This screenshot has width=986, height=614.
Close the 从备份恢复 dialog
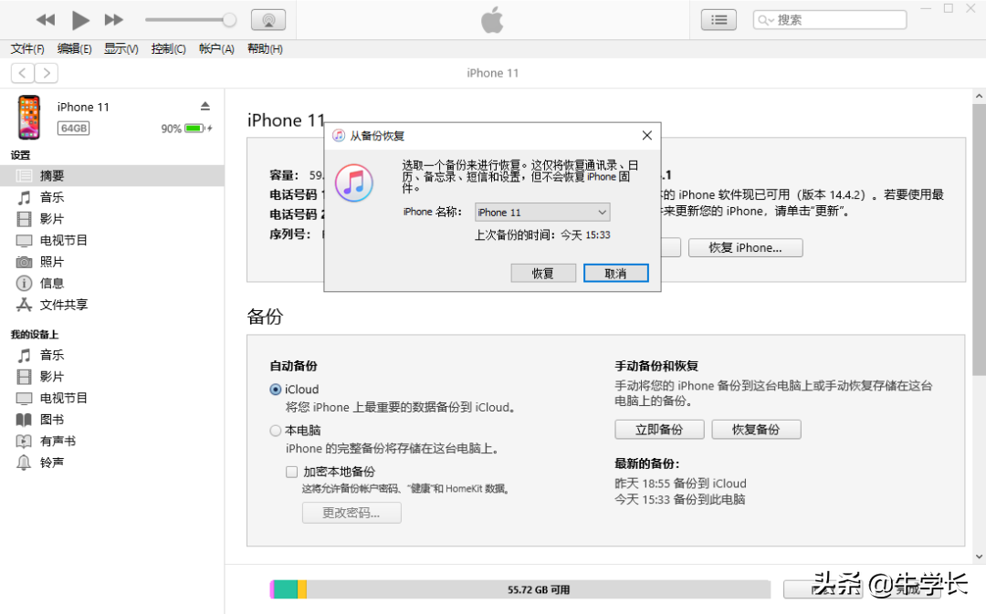tap(647, 135)
